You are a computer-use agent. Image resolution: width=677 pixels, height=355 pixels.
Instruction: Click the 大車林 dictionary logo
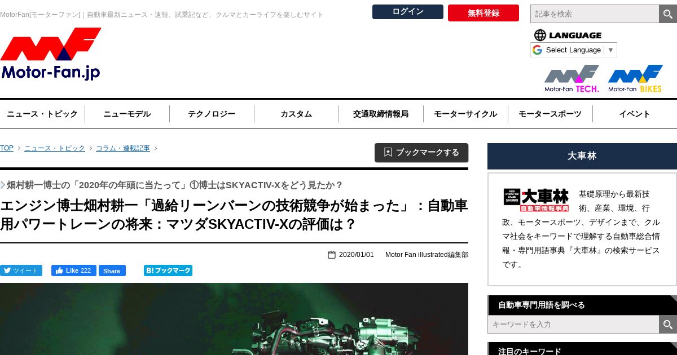[536, 200]
